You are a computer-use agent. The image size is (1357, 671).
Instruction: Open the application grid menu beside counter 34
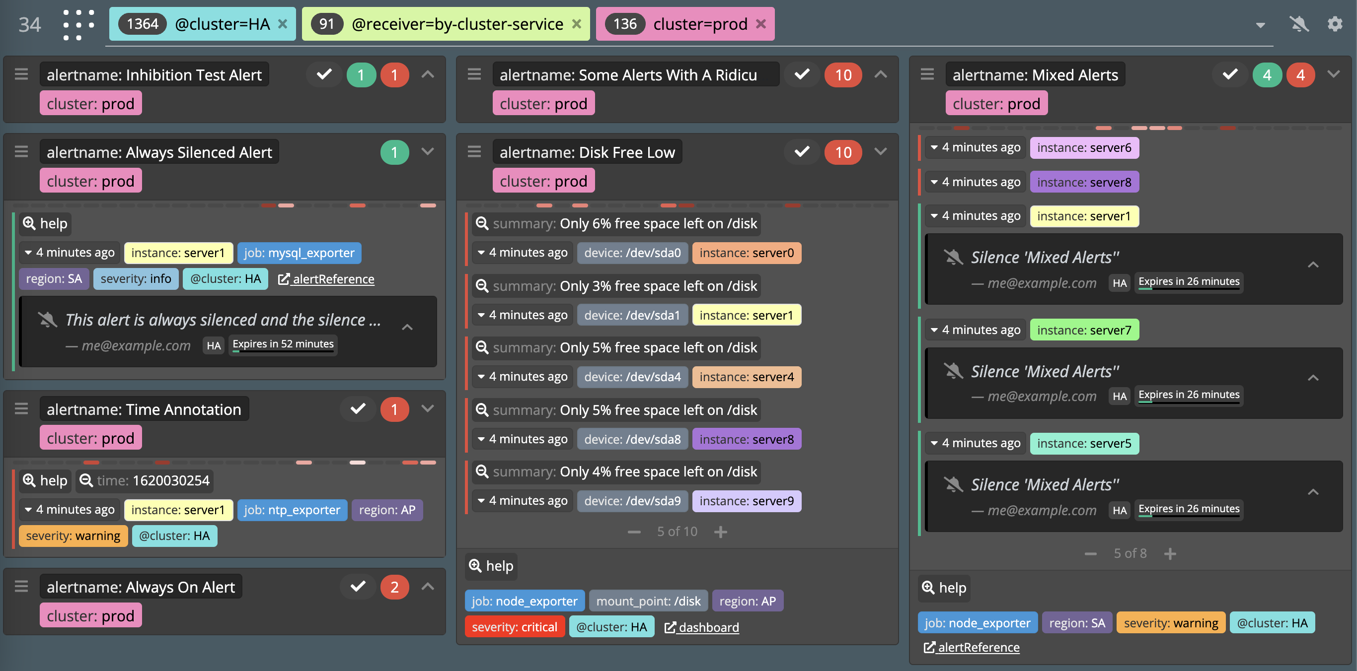77,24
